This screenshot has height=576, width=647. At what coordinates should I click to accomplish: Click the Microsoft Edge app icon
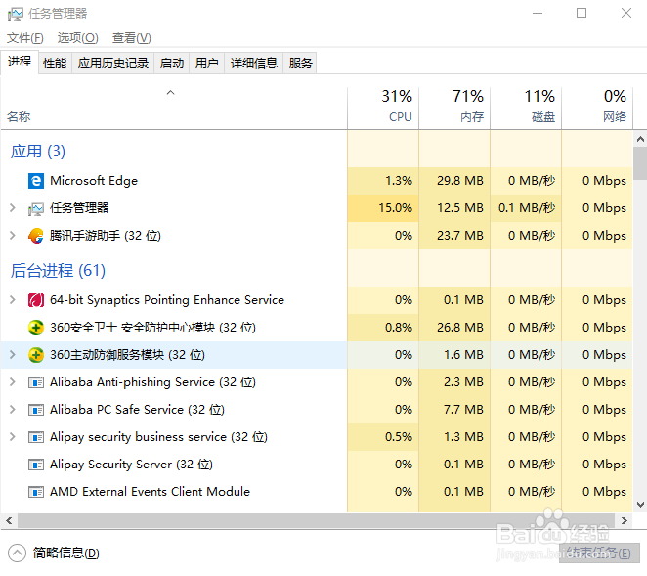click(x=36, y=181)
